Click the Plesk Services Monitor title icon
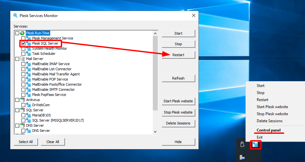The height and width of the screenshot is (162, 305). tap(15, 15)
